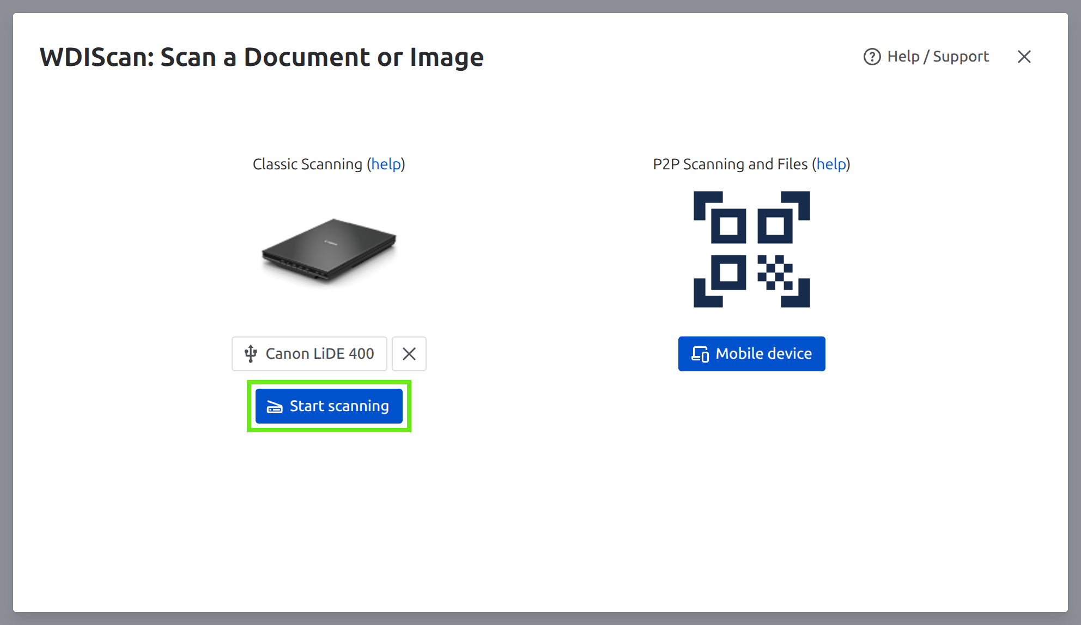The image size is (1081, 625).
Task: Select the Canon LiDE 400 scanner button
Action: coord(309,354)
